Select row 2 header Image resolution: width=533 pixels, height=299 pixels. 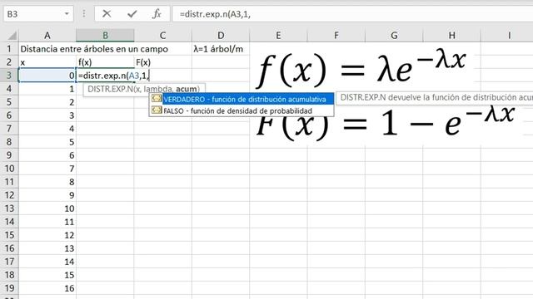click(x=9, y=62)
